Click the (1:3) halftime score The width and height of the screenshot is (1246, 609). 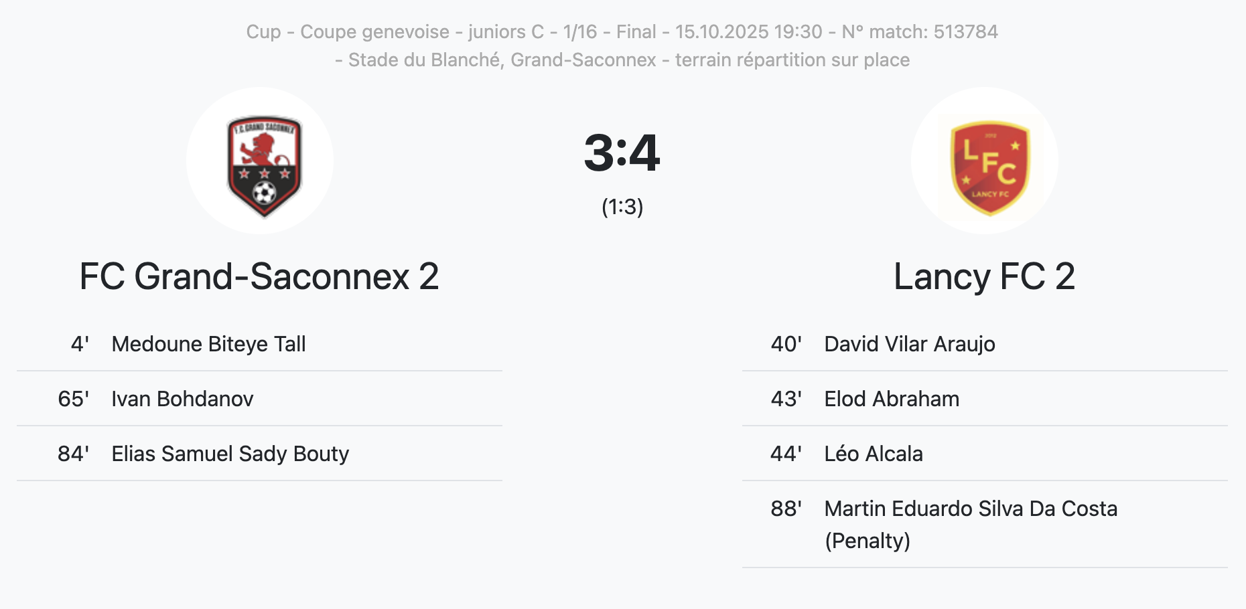(x=622, y=207)
